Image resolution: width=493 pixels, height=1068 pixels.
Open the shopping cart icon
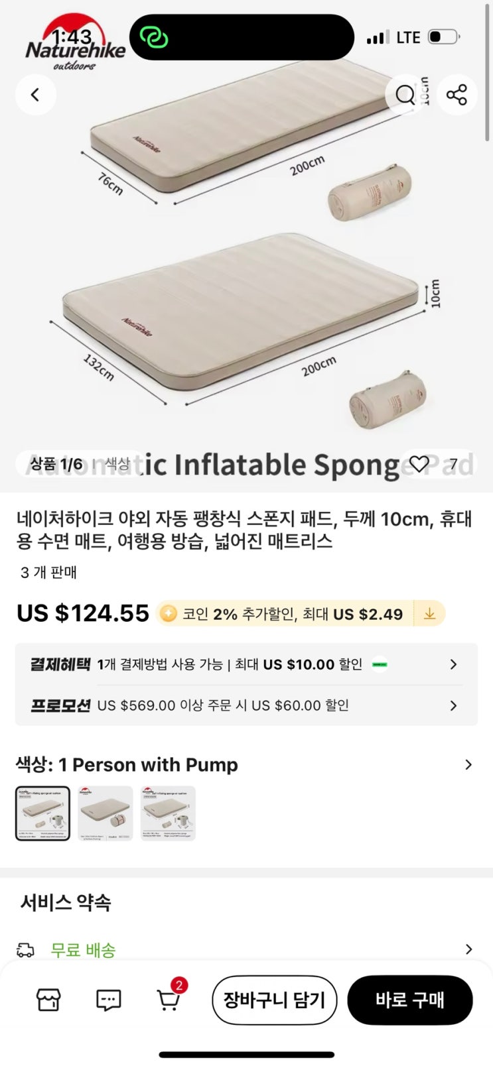tap(168, 1000)
